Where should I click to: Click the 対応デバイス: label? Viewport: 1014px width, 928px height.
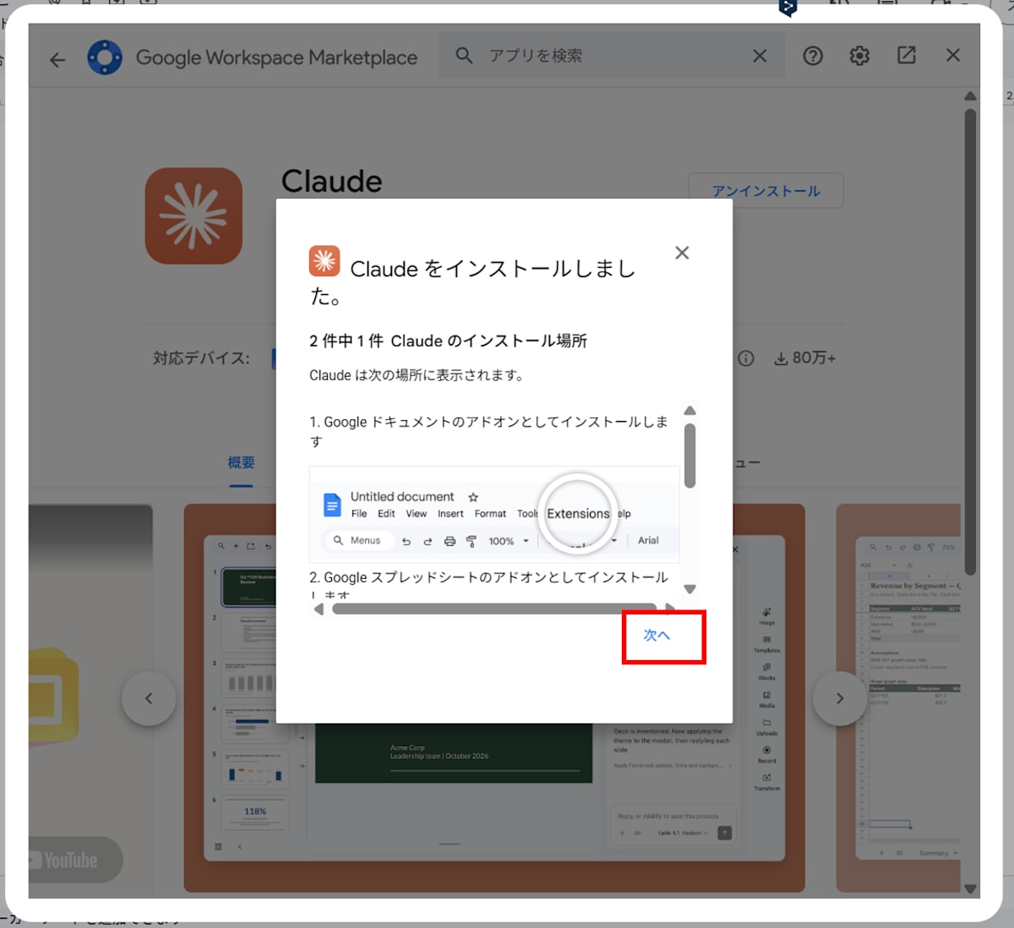click(x=201, y=358)
